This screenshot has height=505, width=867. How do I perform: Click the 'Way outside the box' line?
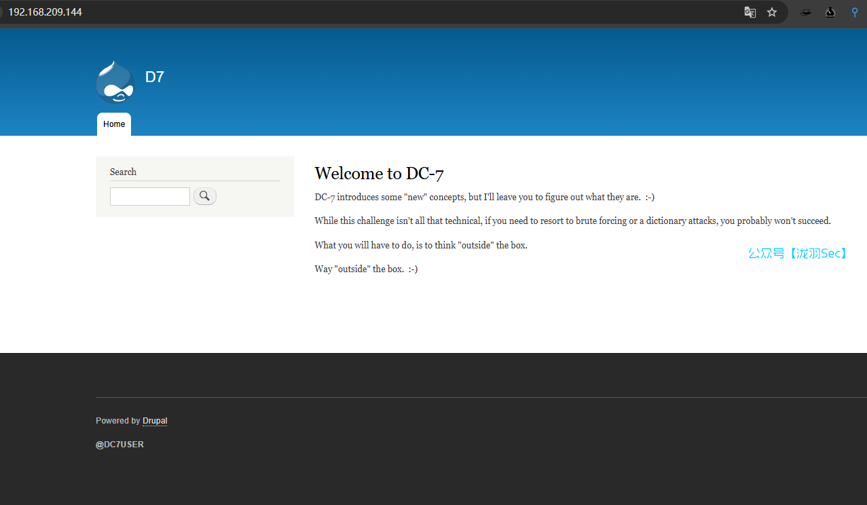366,269
